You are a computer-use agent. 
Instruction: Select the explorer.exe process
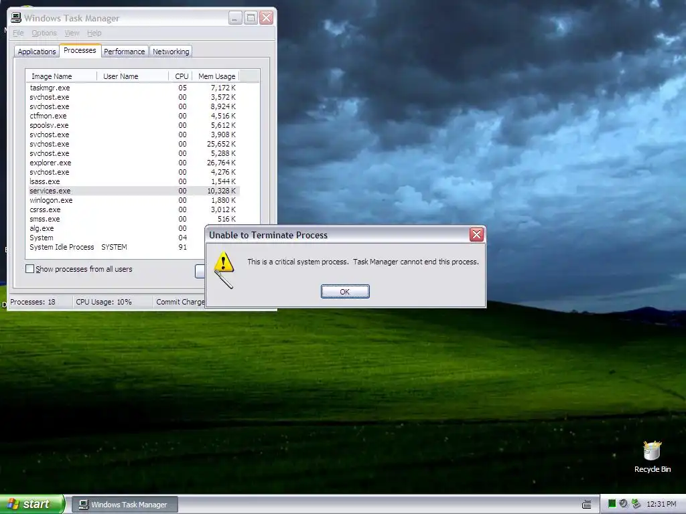[x=133, y=163]
